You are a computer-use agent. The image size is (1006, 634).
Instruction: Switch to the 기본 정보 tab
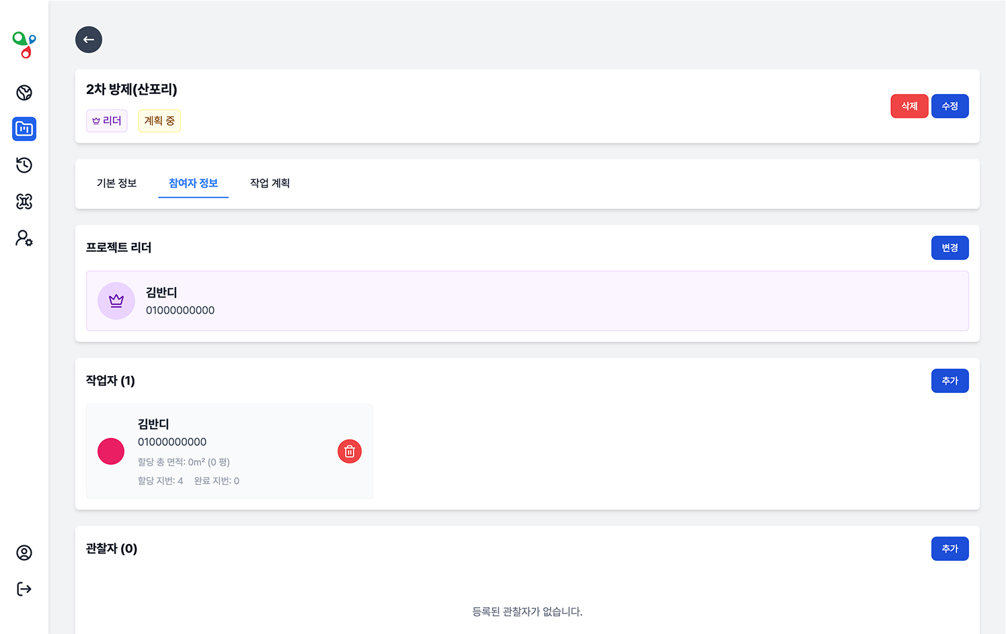(x=116, y=183)
